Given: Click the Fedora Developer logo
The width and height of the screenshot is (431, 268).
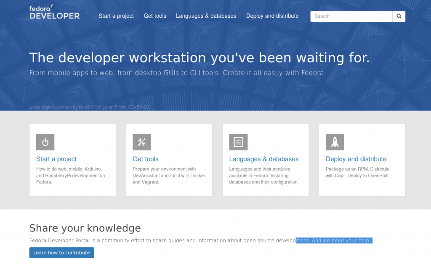Looking at the screenshot, I should coord(54,12).
